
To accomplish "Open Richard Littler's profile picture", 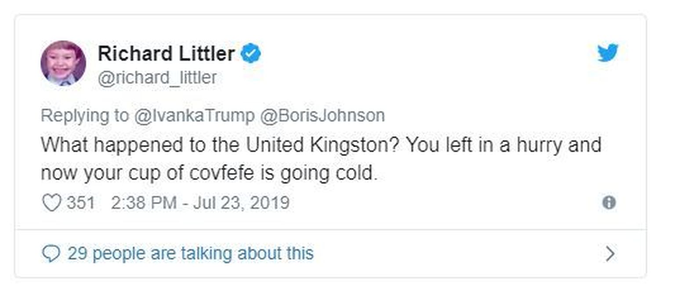I will [x=63, y=63].
